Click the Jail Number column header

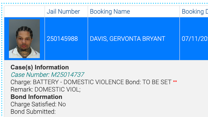[63, 12]
